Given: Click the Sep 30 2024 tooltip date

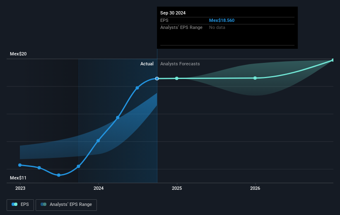Looking at the screenshot, I should pyautogui.click(x=173, y=13).
